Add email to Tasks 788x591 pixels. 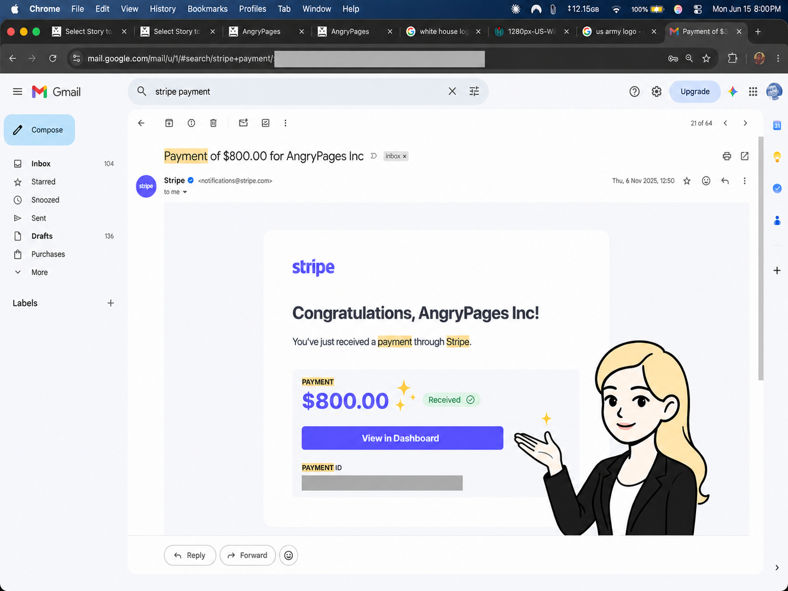(x=266, y=123)
